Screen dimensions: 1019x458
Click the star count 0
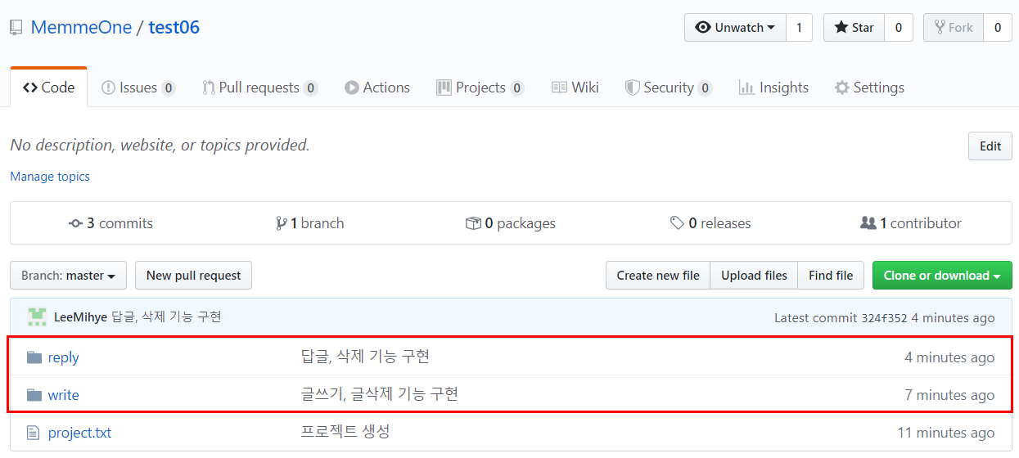tap(898, 28)
